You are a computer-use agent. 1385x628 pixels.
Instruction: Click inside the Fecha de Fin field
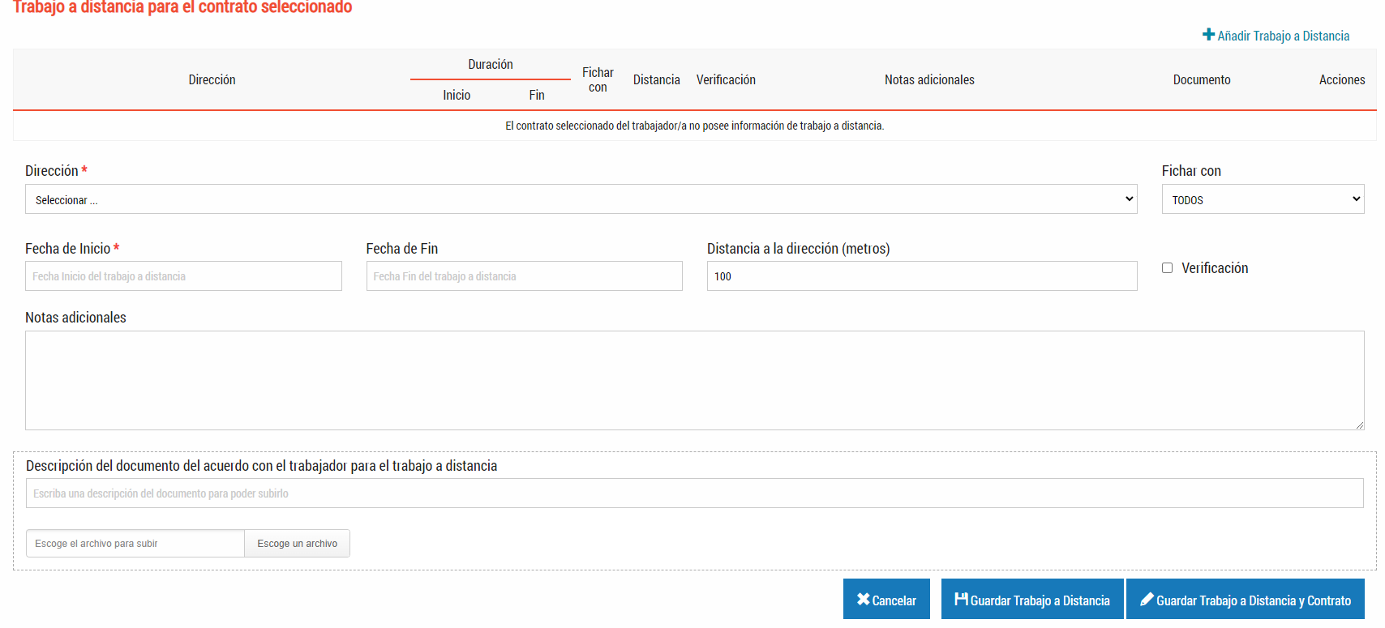524,276
